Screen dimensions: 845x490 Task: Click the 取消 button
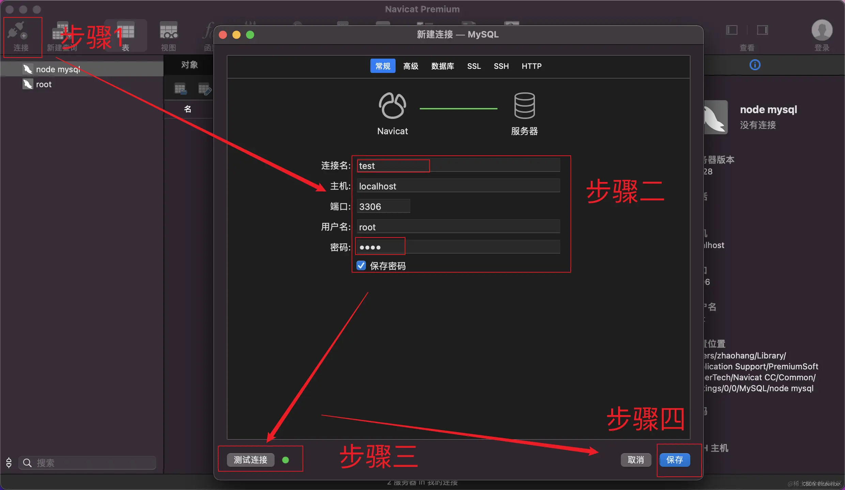pyautogui.click(x=636, y=460)
